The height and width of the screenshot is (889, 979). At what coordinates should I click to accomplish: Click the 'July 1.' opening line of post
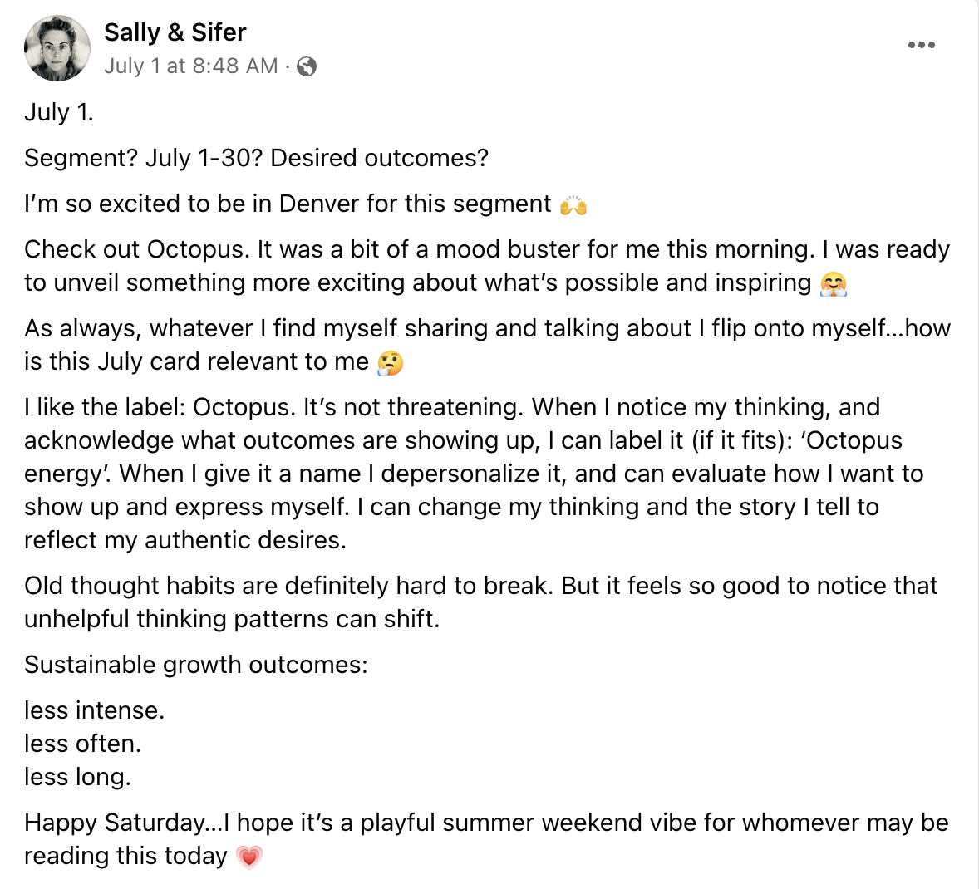[59, 112]
